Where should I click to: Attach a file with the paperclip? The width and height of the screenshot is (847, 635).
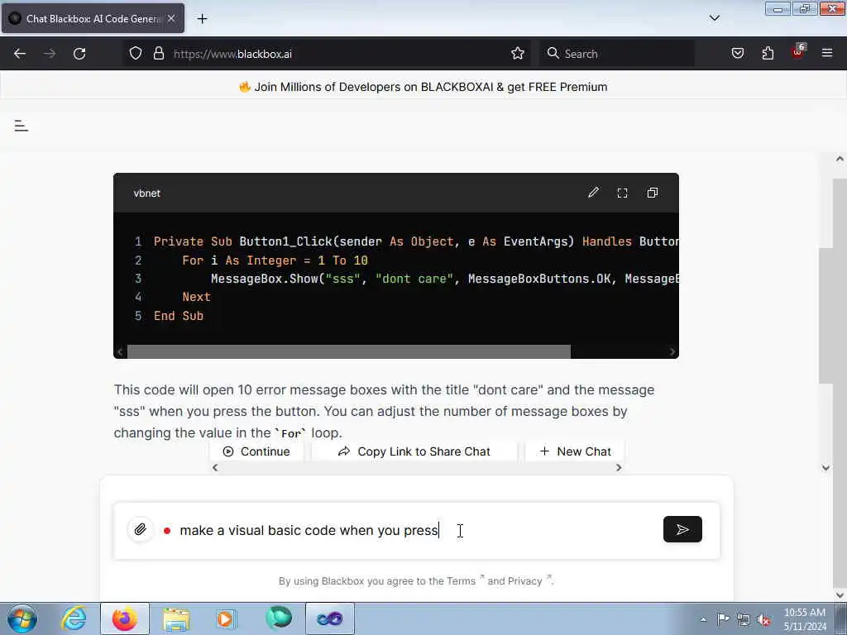point(141,529)
